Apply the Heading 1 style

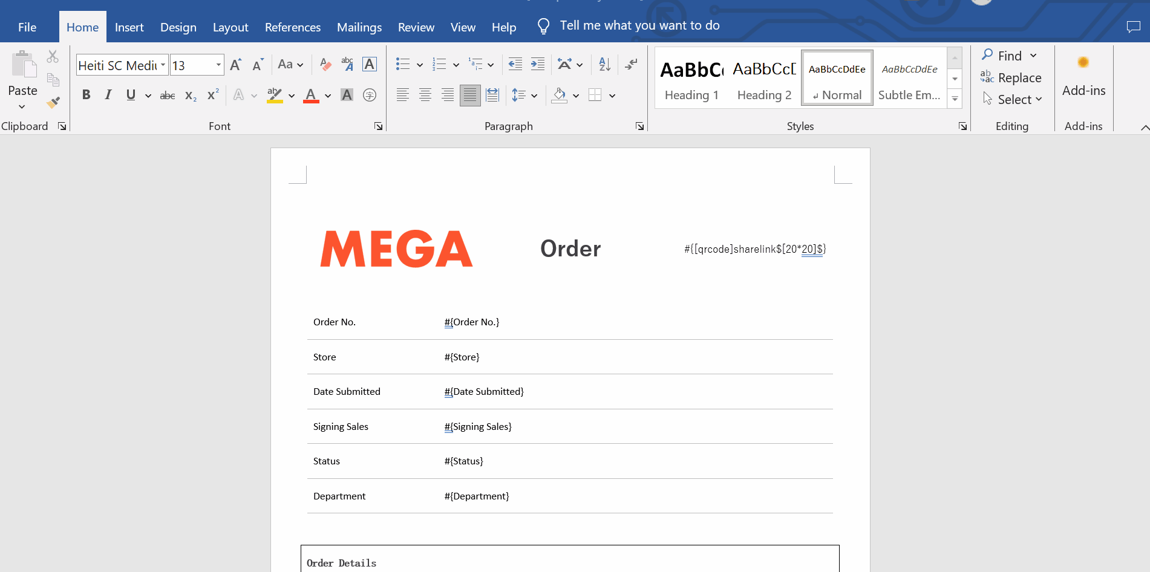point(691,79)
